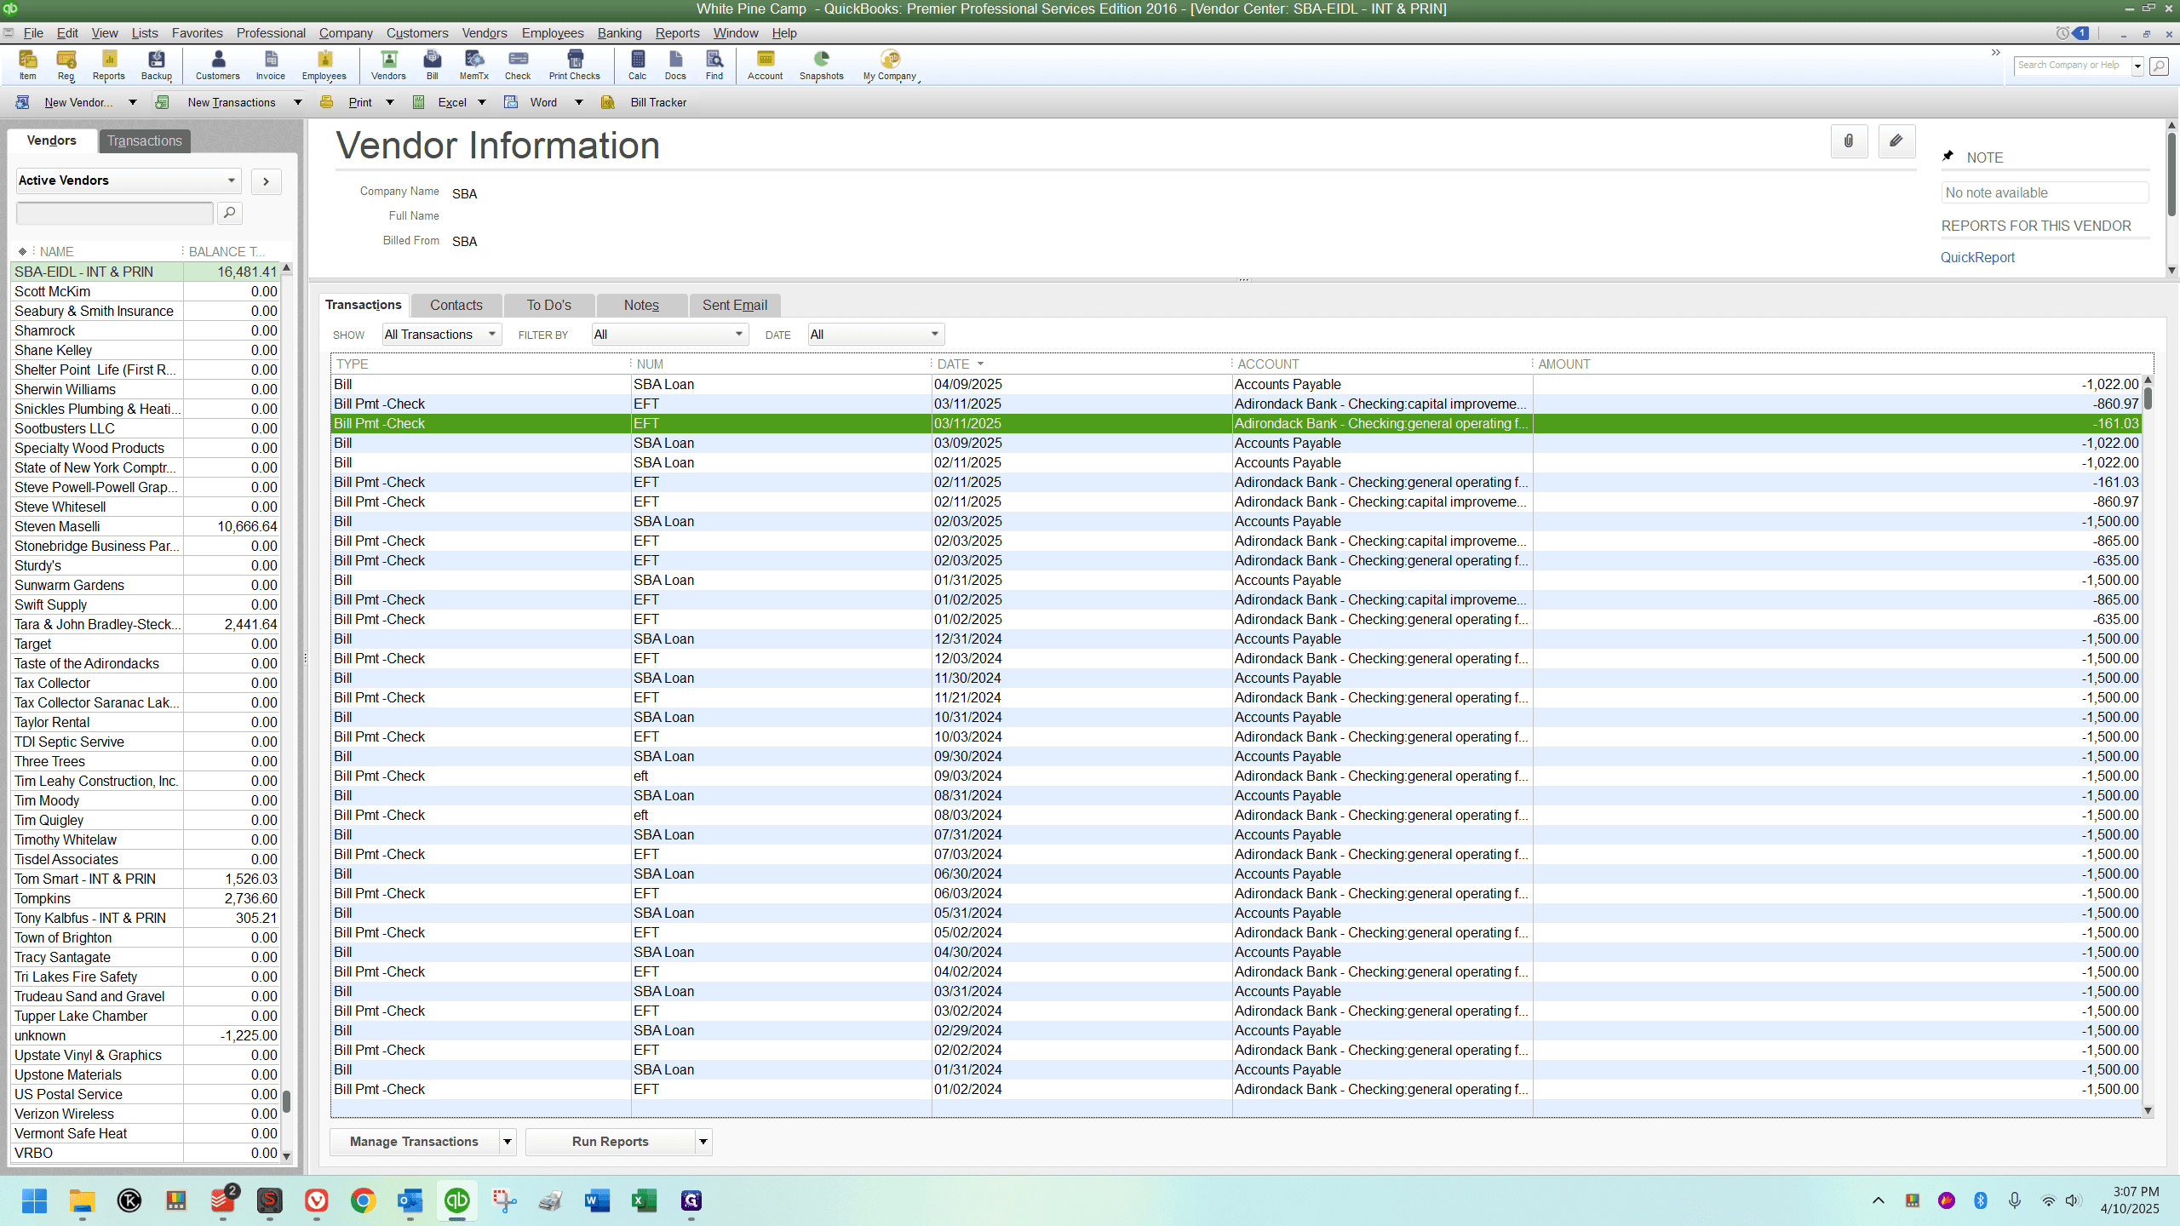Expand the New Transactions dropdown arrow
The width and height of the screenshot is (2180, 1226).
pyautogui.click(x=298, y=102)
